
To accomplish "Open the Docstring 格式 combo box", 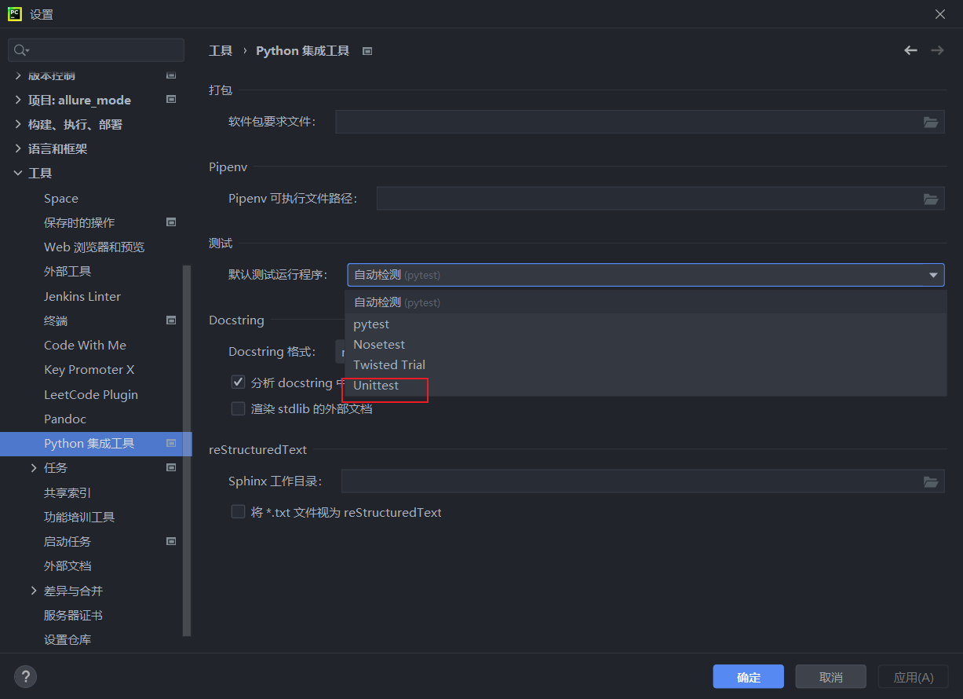I will tap(340, 352).
